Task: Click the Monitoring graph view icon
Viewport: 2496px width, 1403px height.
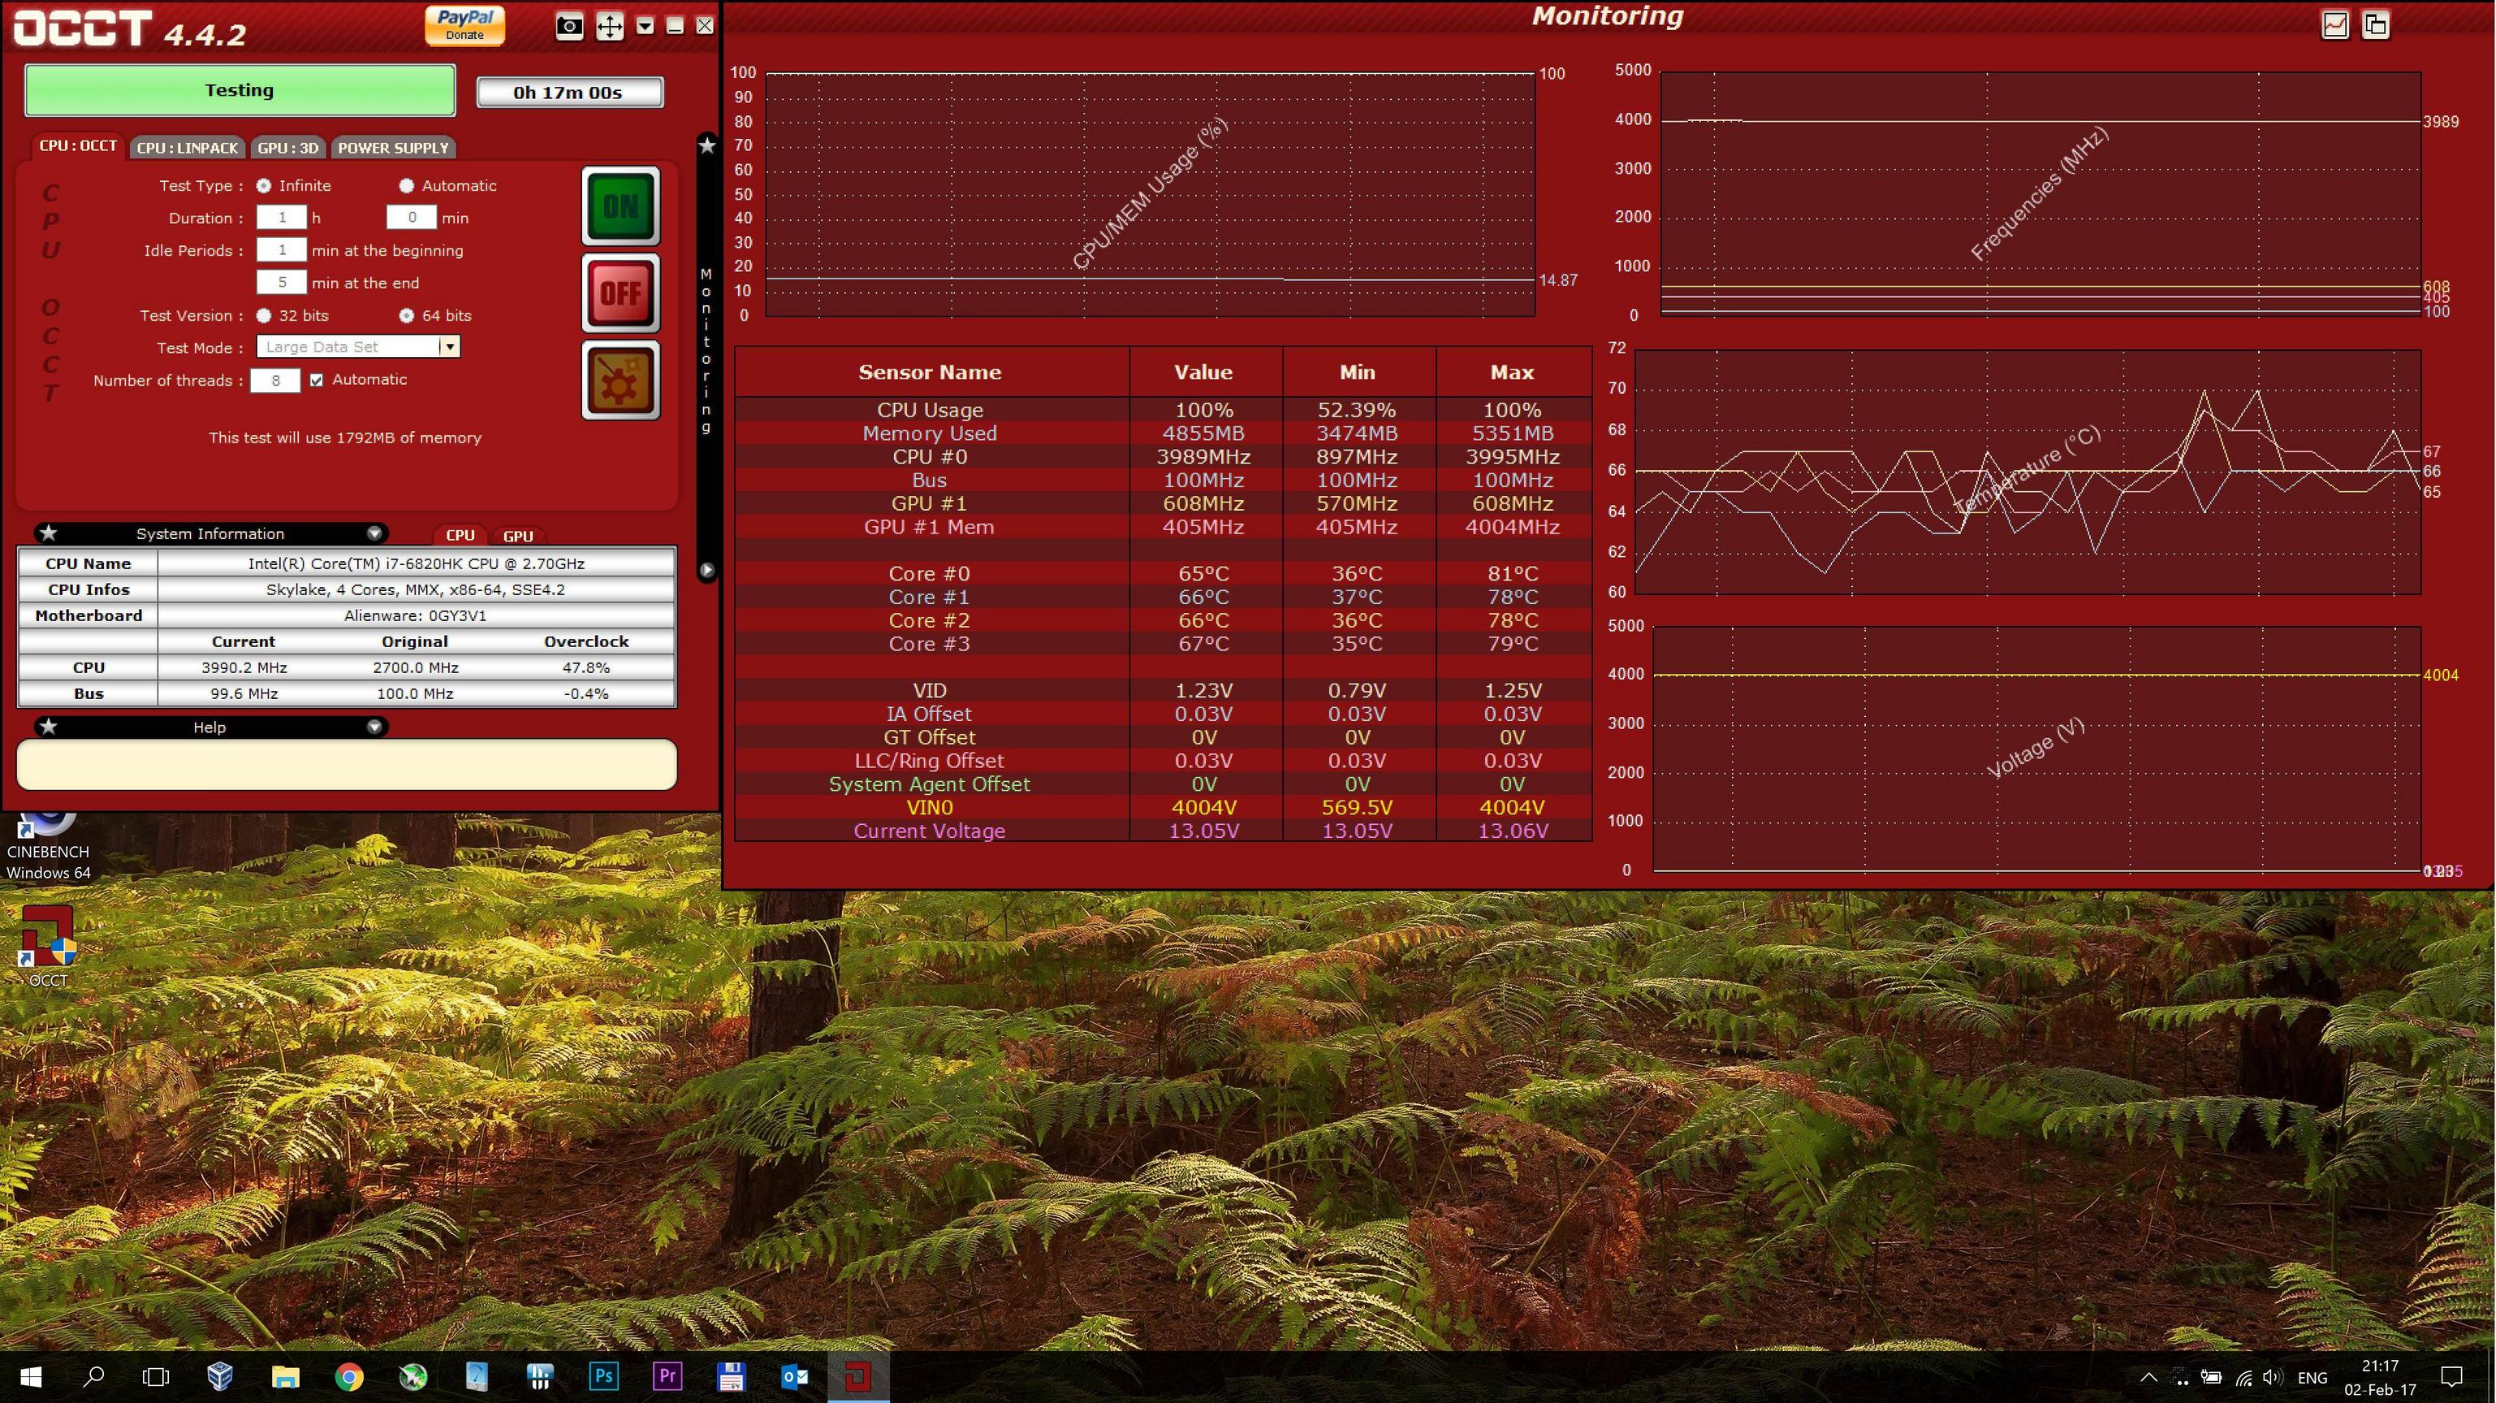Action: pyautogui.click(x=2335, y=25)
